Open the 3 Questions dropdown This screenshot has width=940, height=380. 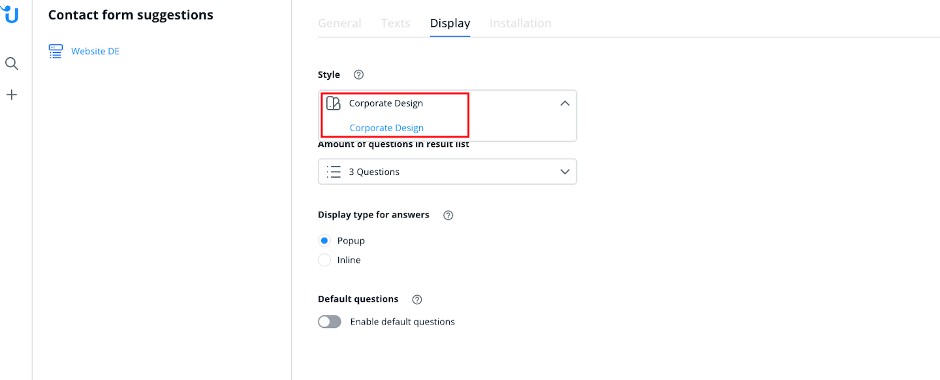click(447, 172)
